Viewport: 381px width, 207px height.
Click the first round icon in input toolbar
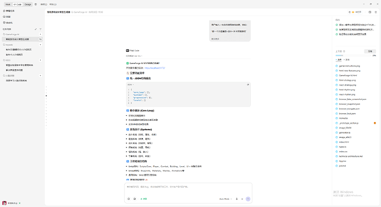[x=129, y=199]
